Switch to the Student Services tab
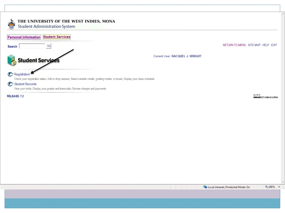Image resolution: width=285 pixels, height=213 pixels. click(x=57, y=37)
